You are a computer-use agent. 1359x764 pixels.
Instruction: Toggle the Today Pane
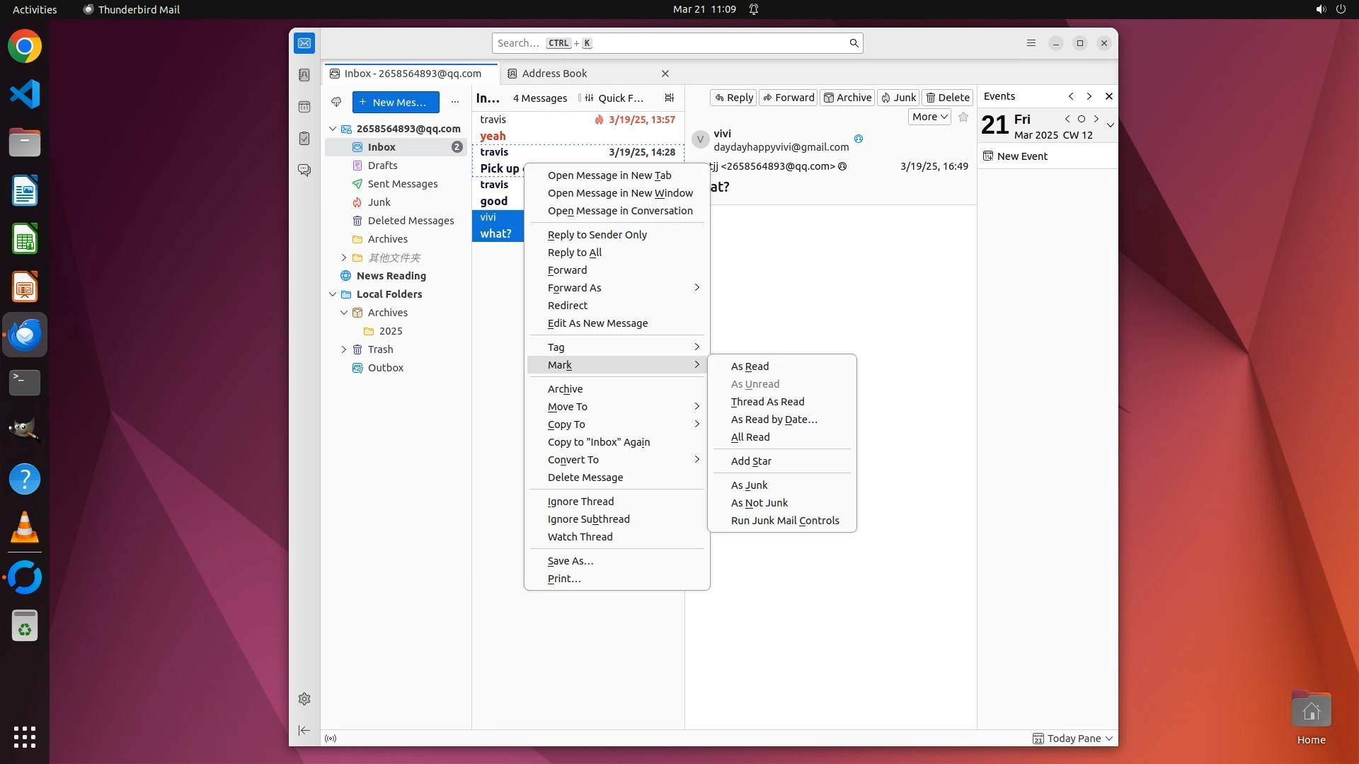tap(1073, 739)
